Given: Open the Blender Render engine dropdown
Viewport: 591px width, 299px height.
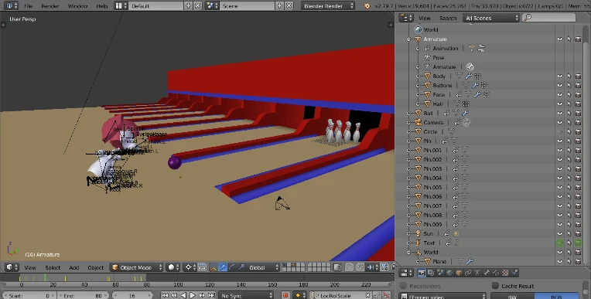Looking at the screenshot, I should pyautogui.click(x=328, y=5).
